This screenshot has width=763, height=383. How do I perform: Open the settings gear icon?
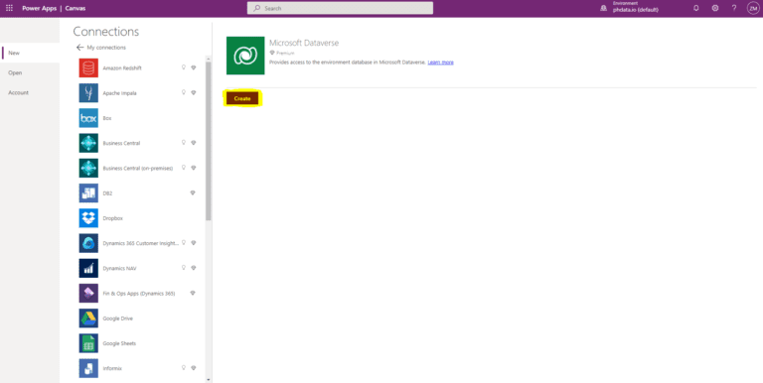click(x=715, y=8)
